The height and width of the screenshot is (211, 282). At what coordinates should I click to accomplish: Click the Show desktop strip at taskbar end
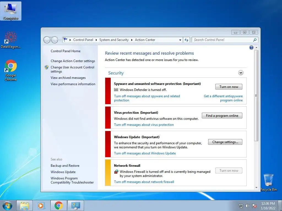(x=280, y=206)
